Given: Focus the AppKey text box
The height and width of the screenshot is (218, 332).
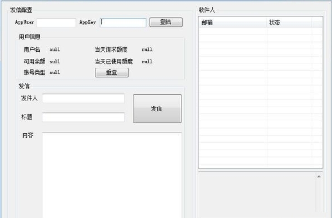Looking at the screenshot, I should click(x=123, y=22).
